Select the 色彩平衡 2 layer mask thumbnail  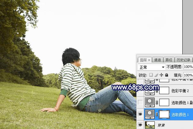tap(164, 90)
